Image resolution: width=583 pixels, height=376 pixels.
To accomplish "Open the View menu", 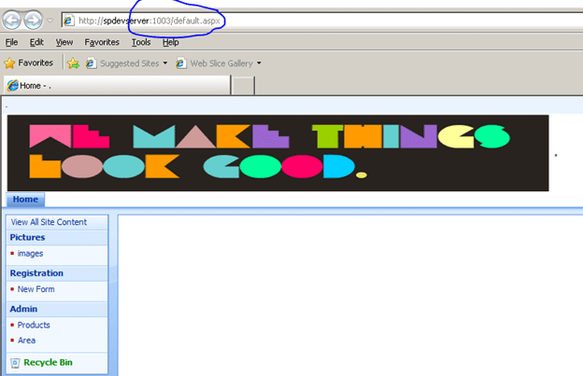I will (x=64, y=42).
